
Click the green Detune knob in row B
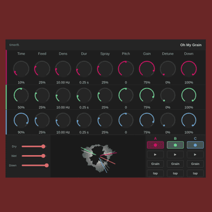(168, 95)
